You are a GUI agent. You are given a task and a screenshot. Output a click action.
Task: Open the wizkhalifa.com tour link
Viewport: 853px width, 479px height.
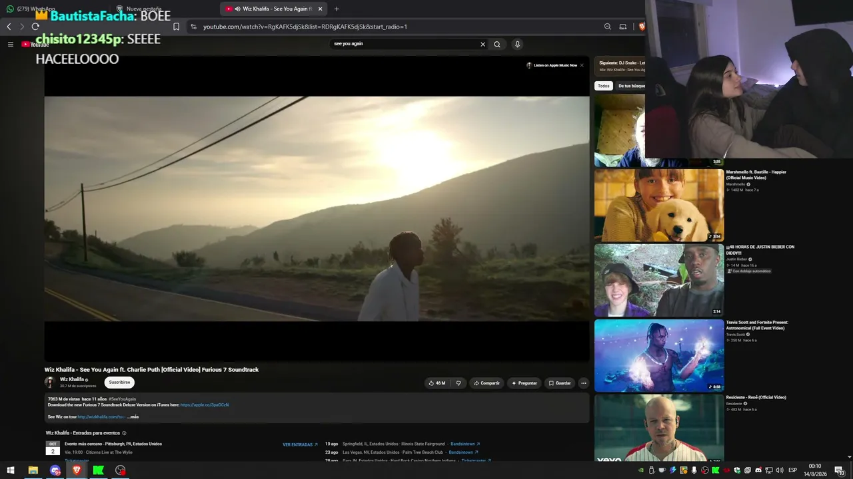pyautogui.click(x=101, y=416)
